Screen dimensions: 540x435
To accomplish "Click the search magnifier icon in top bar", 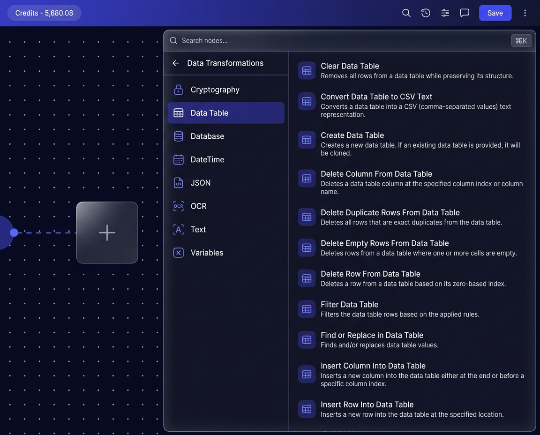I will pos(406,13).
